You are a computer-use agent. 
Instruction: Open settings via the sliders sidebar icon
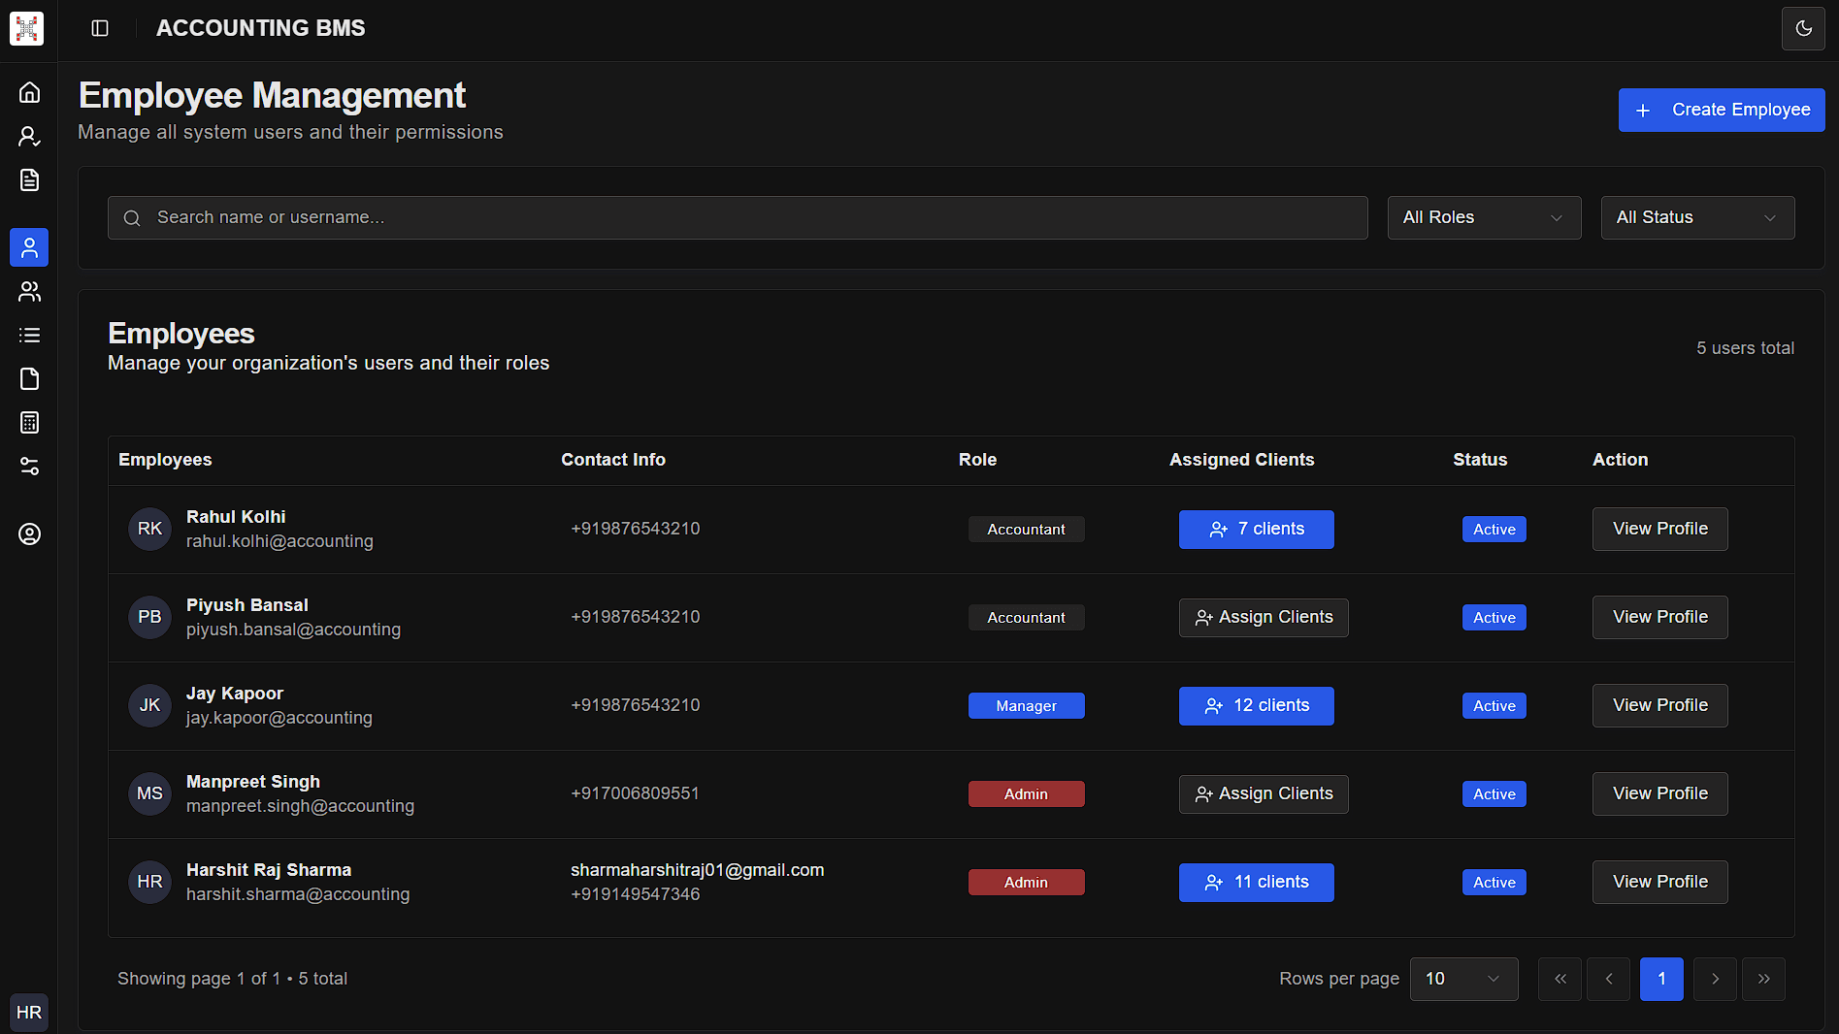[28, 467]
